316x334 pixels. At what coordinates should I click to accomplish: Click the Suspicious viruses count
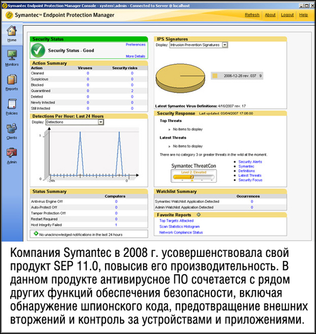[x=88, y=79]
